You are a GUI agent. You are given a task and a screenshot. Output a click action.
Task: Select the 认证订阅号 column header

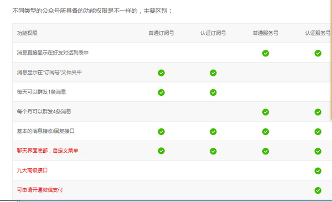click(x=213, y=33)
